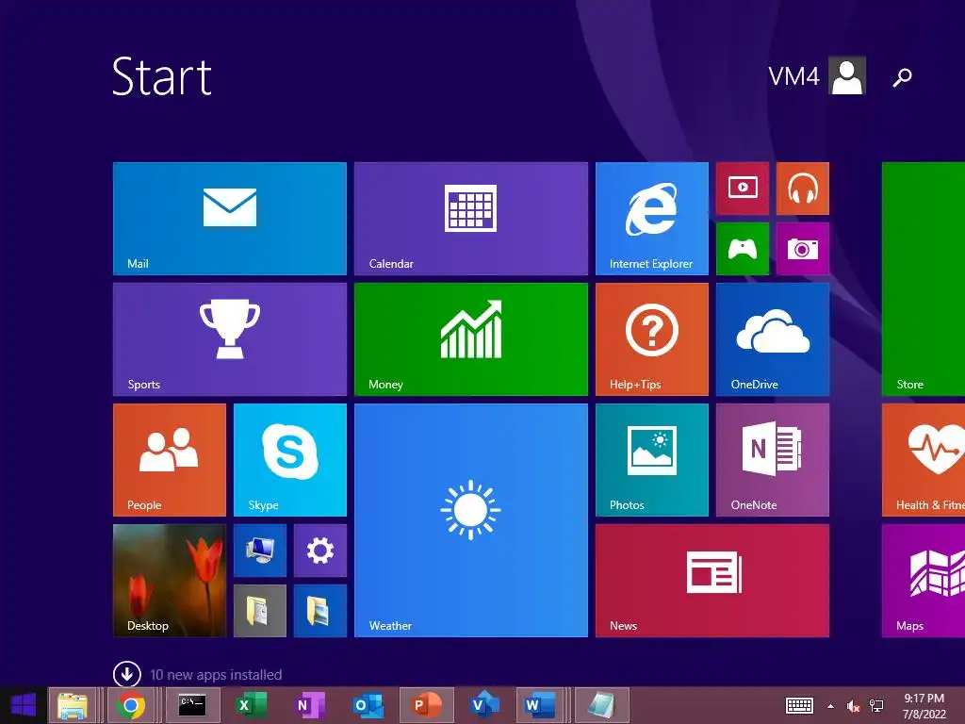Launch Google Chrome from the taskbar
The height and width of the screenshot is (724, 965).
pos(130,705)
